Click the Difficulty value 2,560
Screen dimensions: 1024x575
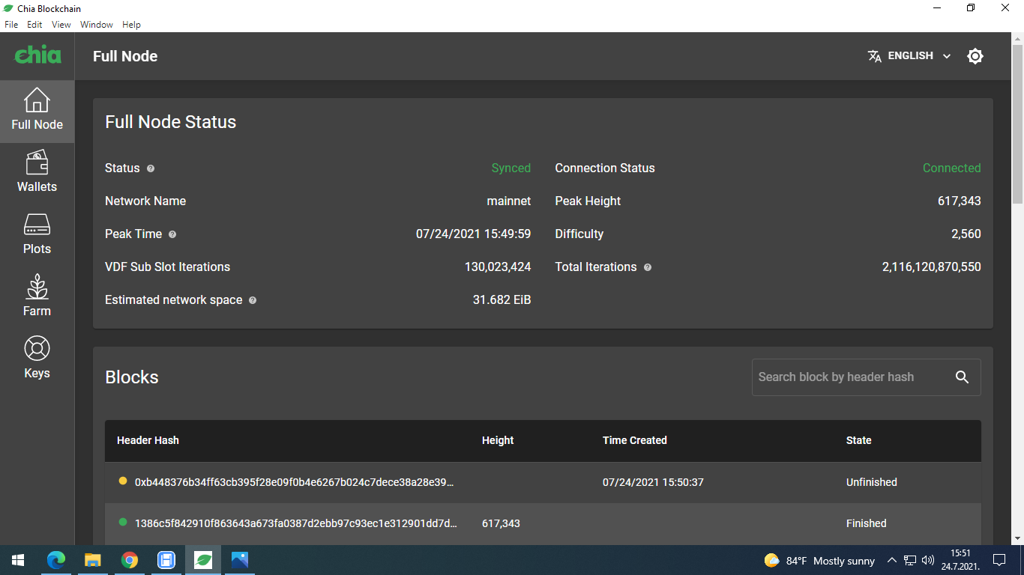966,234
